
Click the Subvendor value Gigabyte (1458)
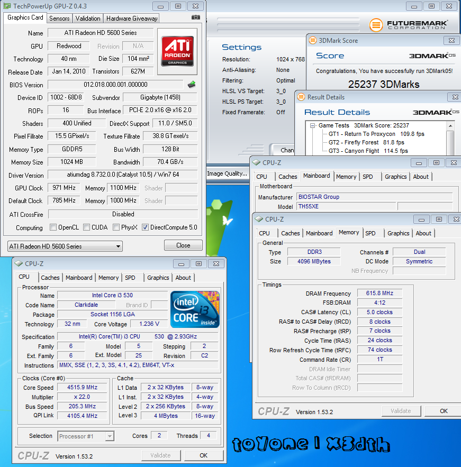pos(160,97)
